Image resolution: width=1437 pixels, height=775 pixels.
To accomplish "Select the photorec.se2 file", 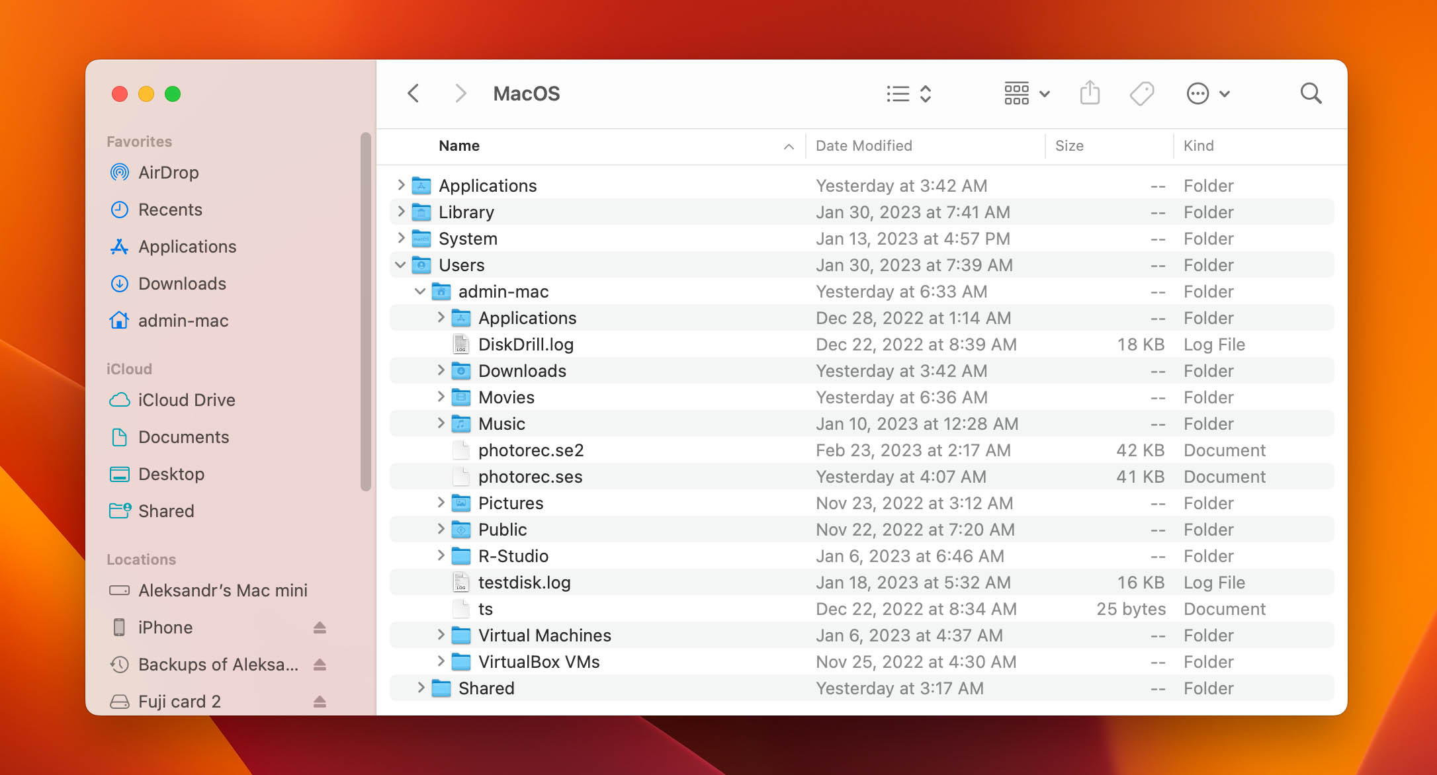I will coord(861,450).
